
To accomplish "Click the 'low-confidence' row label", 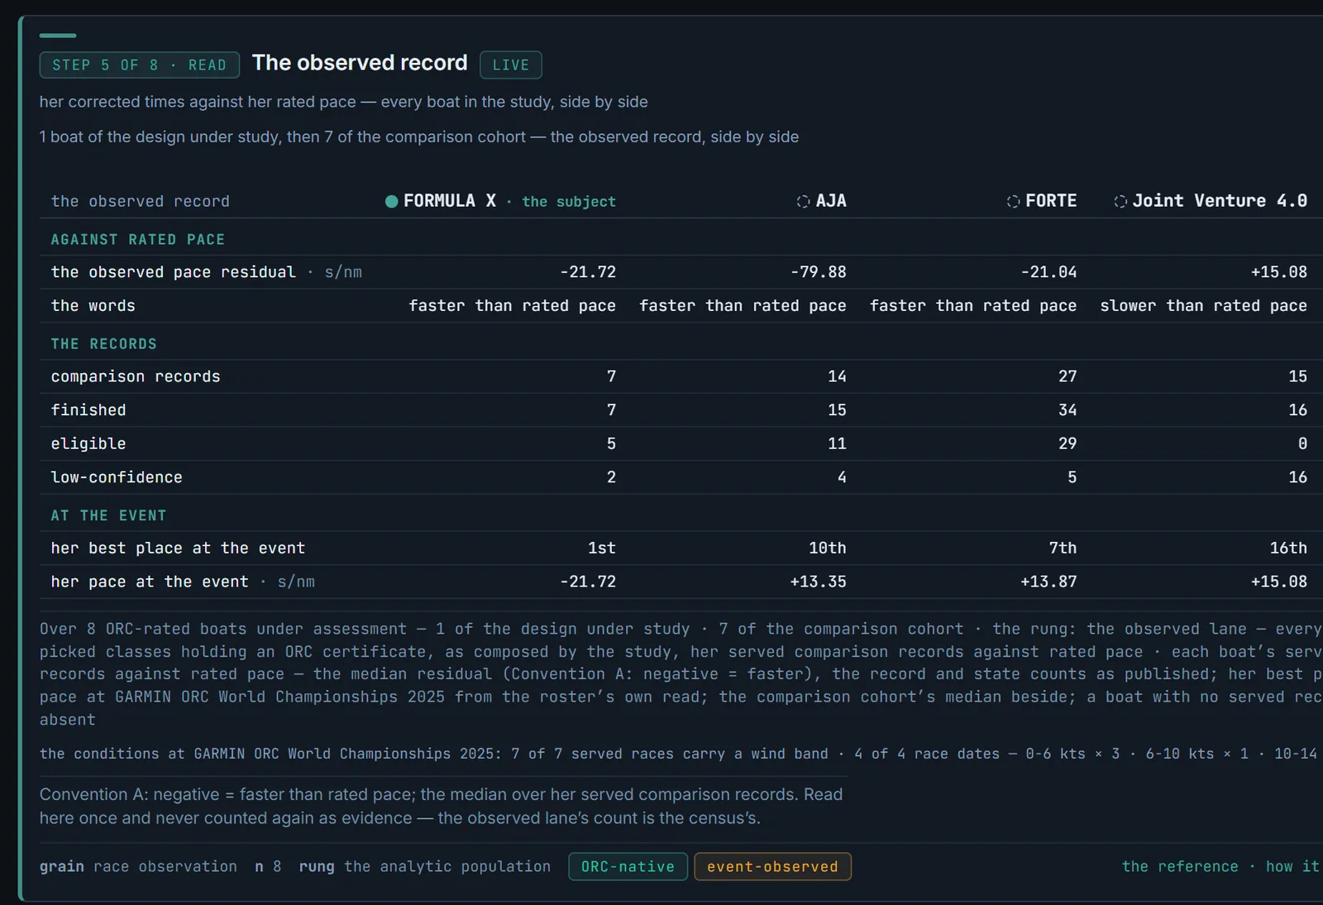I will (117, 477).
